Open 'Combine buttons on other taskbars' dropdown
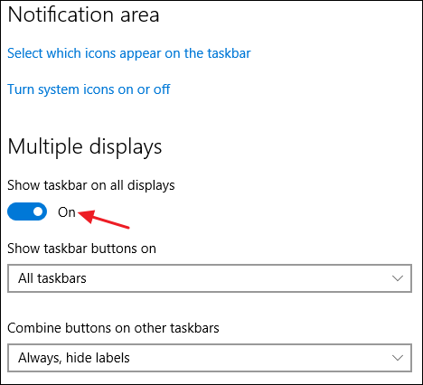 (x=210, y=358)
